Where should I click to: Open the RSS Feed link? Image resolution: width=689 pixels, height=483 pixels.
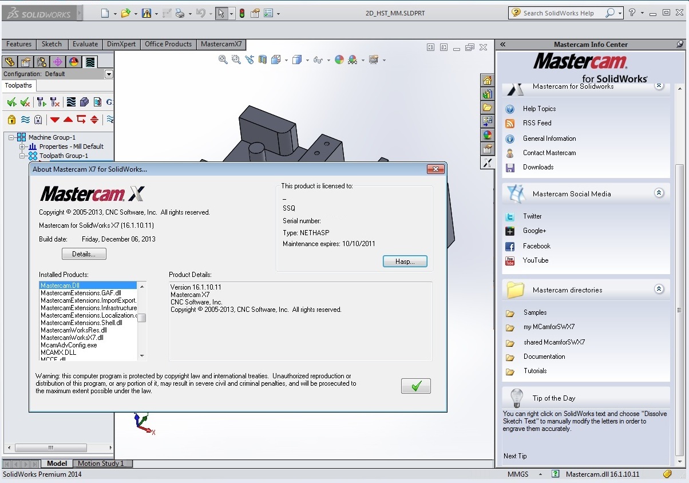point(537,123)
